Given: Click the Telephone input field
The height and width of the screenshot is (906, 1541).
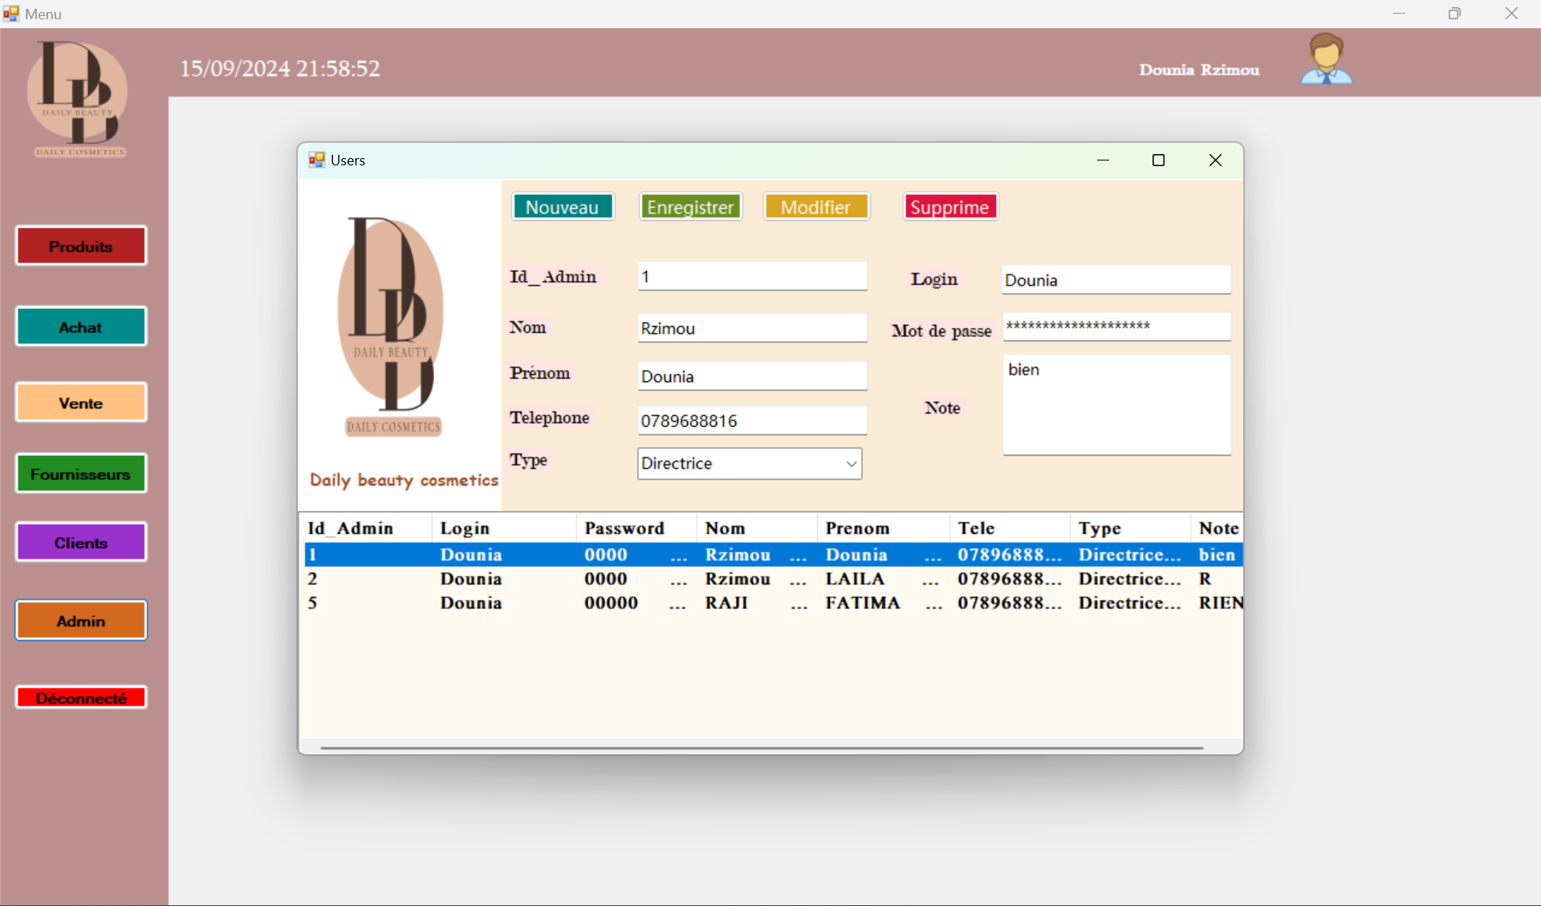Looking at the screenshot, I should [x=751, y=420].
